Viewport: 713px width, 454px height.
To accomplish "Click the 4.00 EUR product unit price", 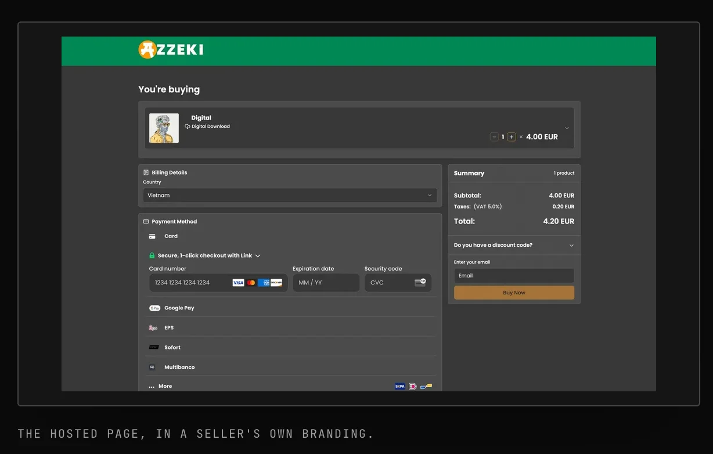I will (542, 137).
